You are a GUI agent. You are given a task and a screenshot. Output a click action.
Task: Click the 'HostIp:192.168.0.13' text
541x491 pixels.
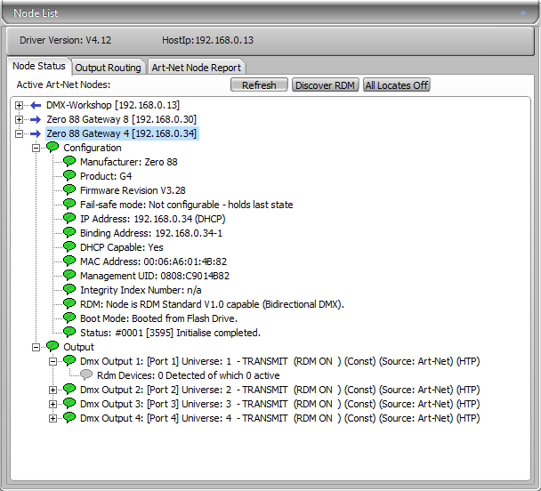click(207, 40)
